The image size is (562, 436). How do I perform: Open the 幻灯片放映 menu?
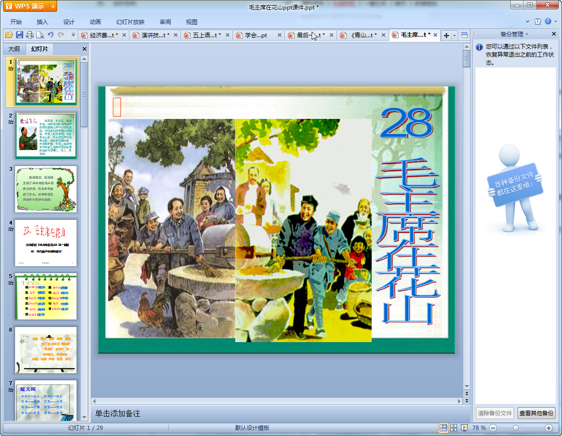(130, 22)
